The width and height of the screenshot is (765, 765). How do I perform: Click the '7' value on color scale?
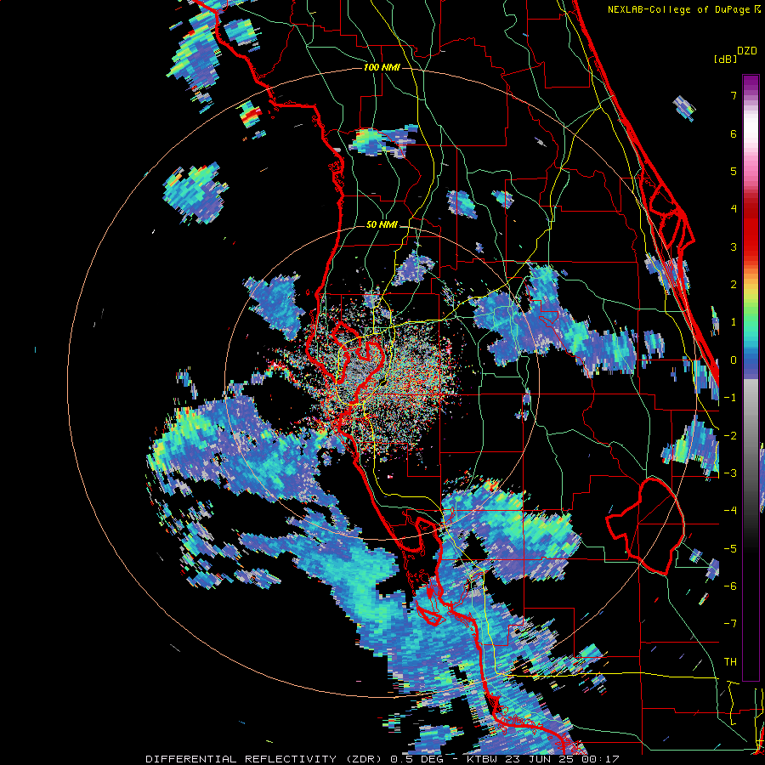[x=733, y=95]
